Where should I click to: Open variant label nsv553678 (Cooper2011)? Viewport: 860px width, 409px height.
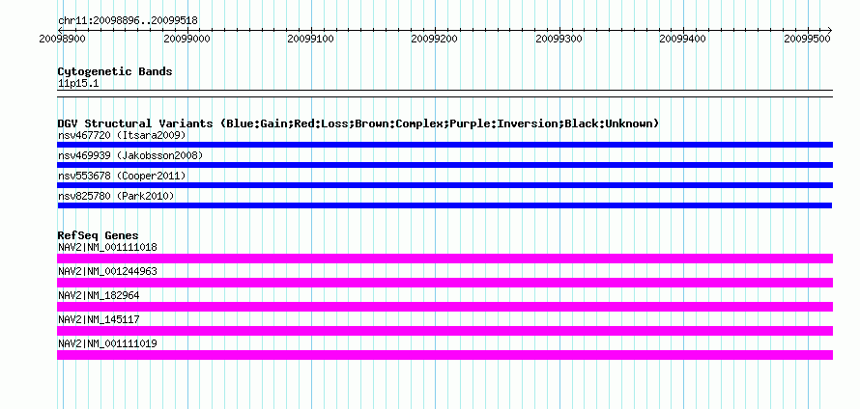point(122,176)
